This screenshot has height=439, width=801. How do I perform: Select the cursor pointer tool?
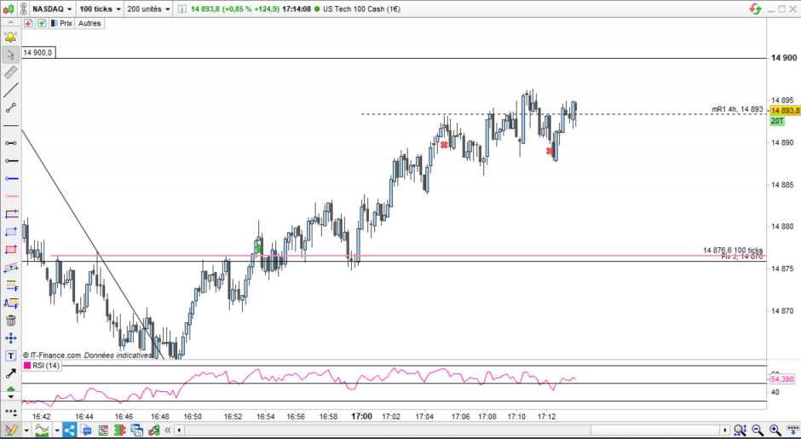click(x=10, y=55)
